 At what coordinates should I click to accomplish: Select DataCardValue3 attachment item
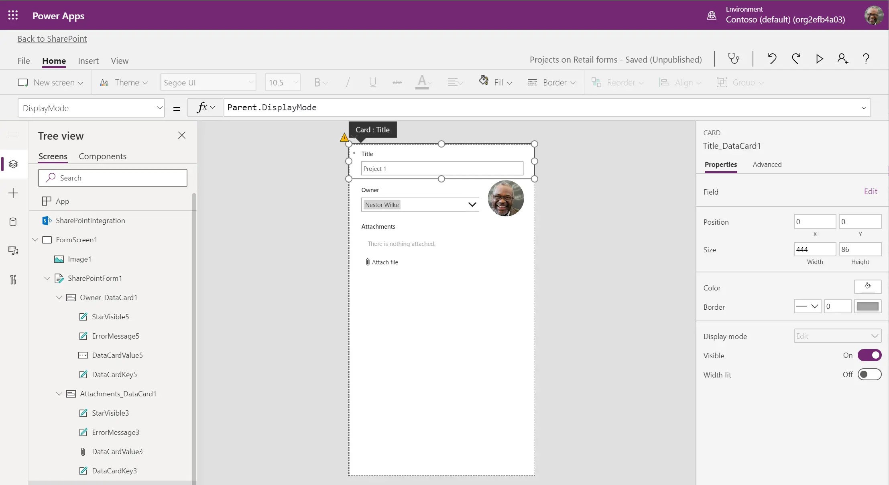pos(117,452)
